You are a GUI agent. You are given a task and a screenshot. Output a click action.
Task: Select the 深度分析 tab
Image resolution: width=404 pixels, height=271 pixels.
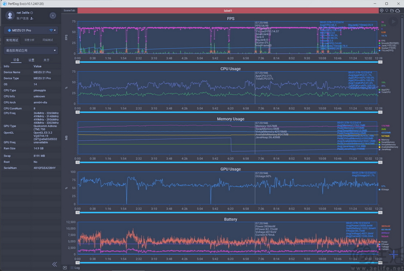(x=29, y=40)
